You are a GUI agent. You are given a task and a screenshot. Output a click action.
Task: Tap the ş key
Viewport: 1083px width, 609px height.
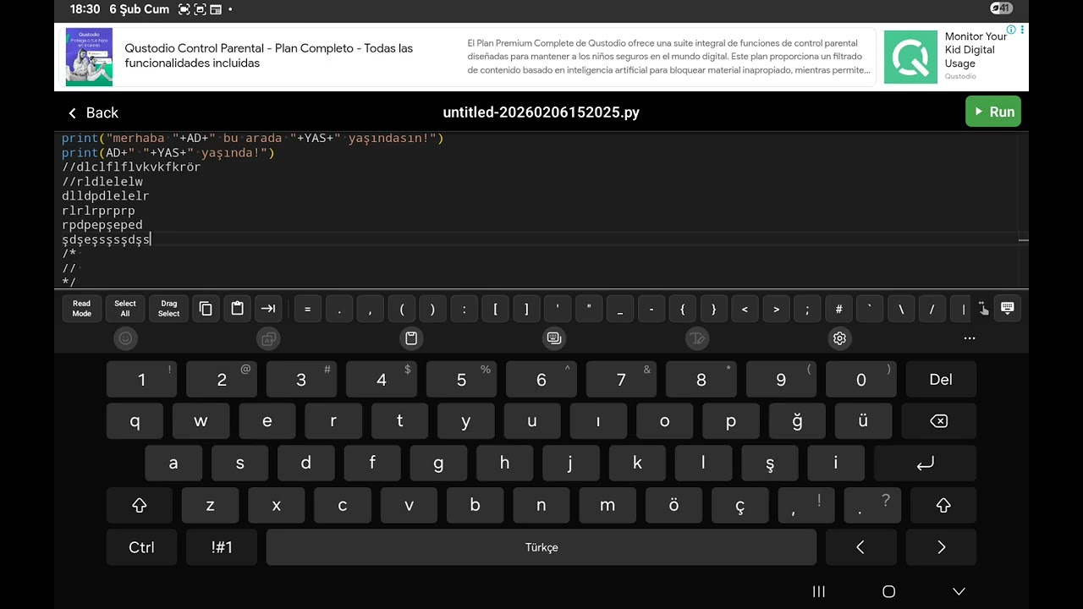[770, 463]
